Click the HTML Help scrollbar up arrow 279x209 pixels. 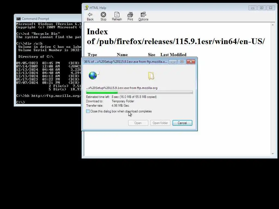272,25
